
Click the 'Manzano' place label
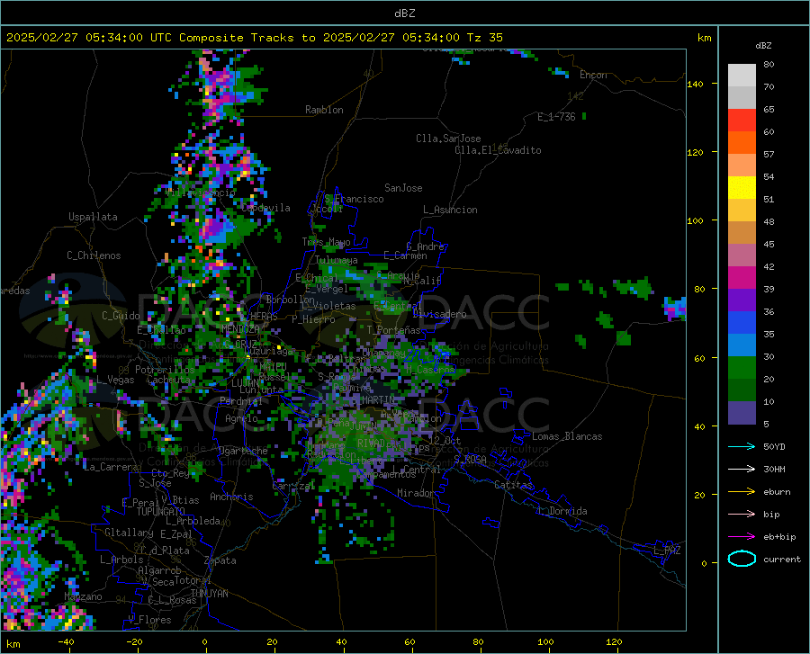tap(83, 596)
